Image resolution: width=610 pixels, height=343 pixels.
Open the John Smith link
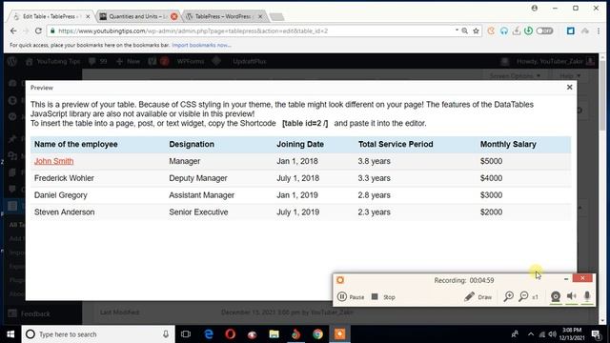53,161
